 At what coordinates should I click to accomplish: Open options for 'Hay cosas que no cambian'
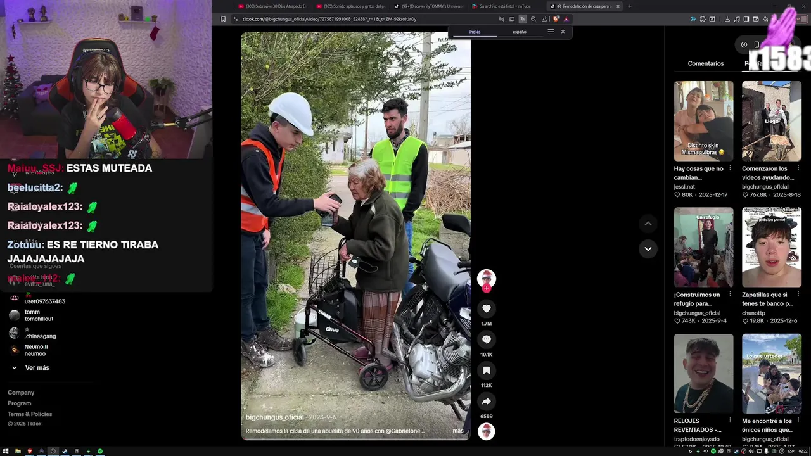pos(730,168)
